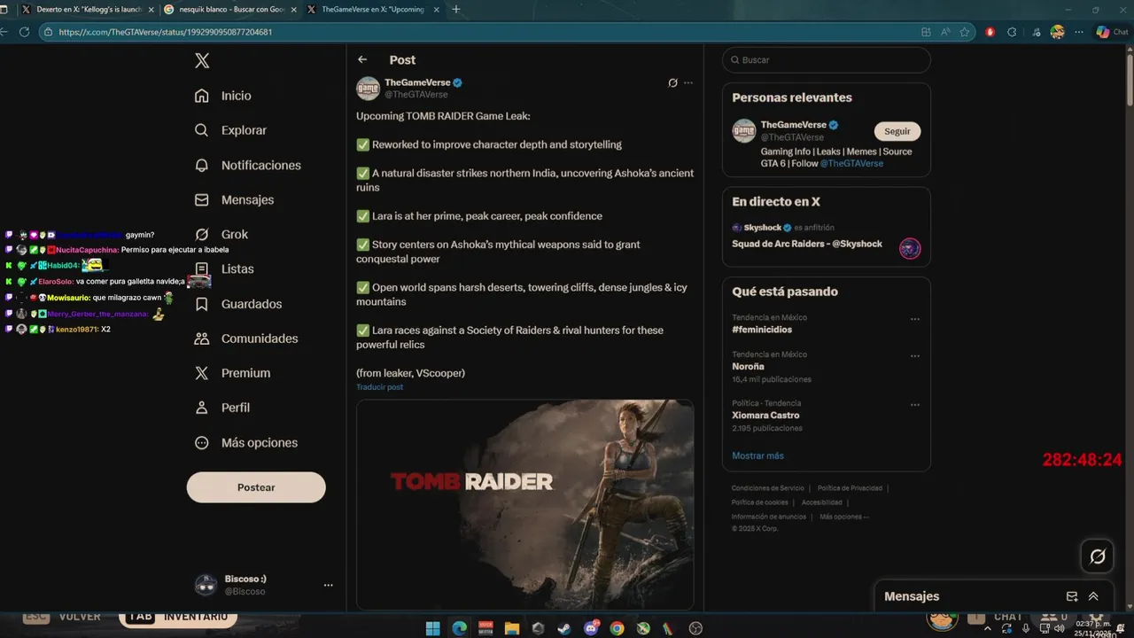Follow TheGameVerse with Seguir button
Screen dimensions: 1134x638
[x=897, y=131]
